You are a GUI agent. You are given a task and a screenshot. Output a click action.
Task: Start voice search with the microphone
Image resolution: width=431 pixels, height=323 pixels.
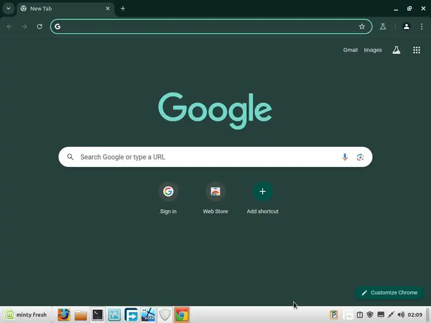tap(345, 157)
